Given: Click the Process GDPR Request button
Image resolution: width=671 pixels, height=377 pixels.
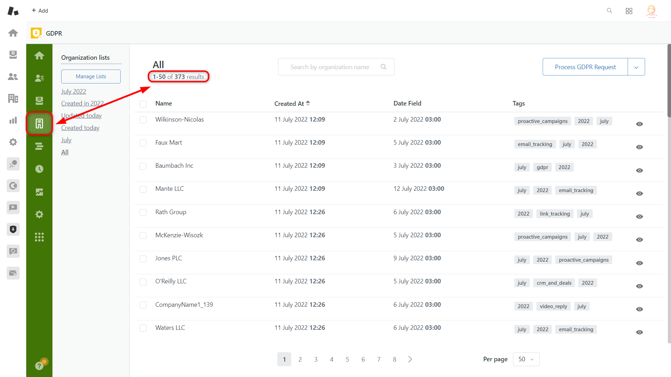Looking at the screenshot, I should pyautogui.click(x=585, y=67).
